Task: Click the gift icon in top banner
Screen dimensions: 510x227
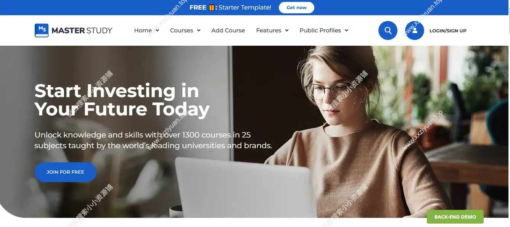Action: (x=212, y=8)
